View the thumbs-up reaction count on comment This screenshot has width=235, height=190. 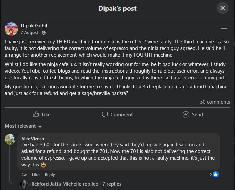click(214, 174)
